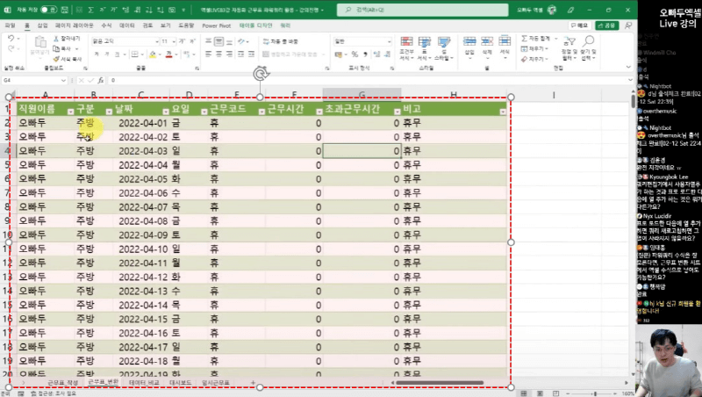The width and height of the screenshot is (702, 397).
Task: Click the Share (공유) button
Action: [x=607, y=25]
